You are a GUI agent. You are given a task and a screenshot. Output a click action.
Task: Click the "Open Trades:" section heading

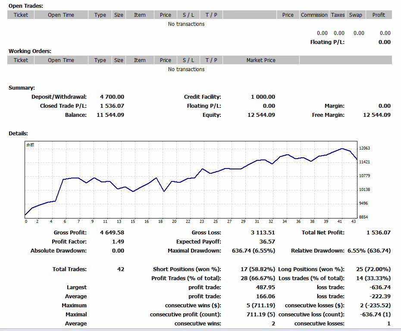[x=26, y=6]
